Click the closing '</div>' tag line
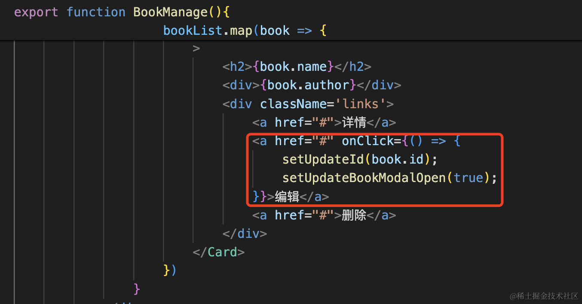 pos(245,234)
